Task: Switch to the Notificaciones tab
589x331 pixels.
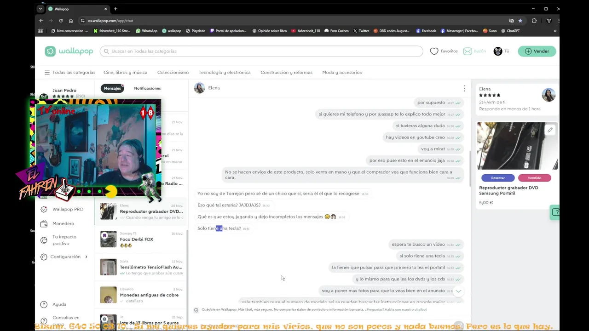Action: coord(147,88)
